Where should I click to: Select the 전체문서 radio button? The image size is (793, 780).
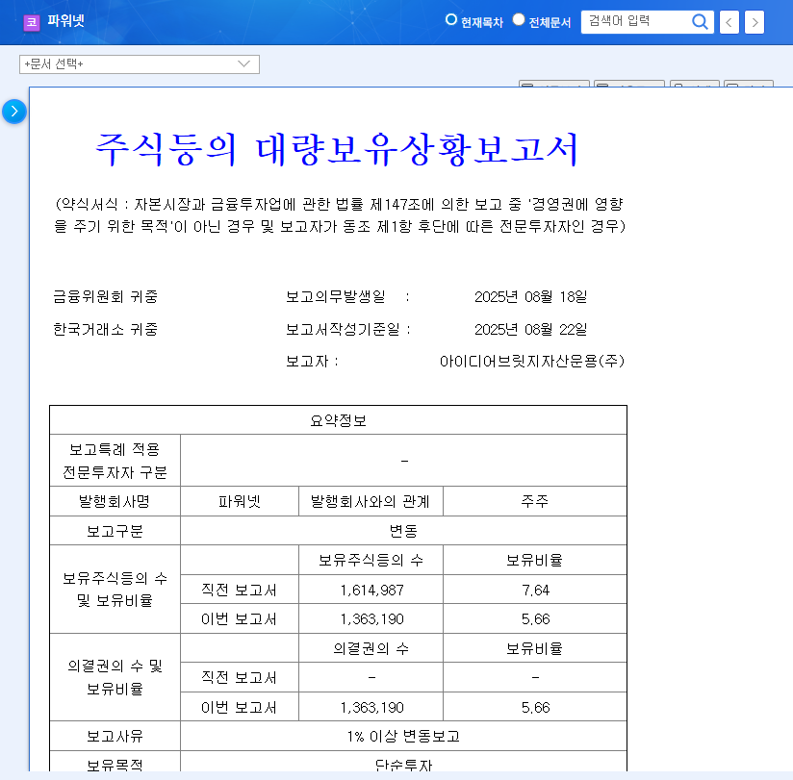[519, 19]
